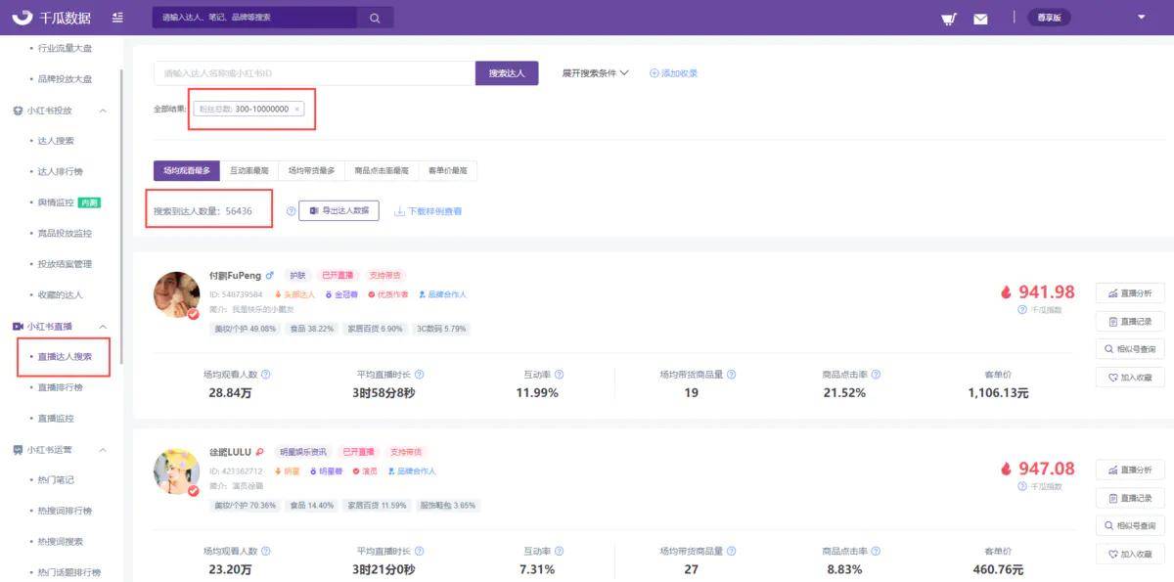
Task: Open 直播排行榜 in the sidebar
Action: point(60,387)
